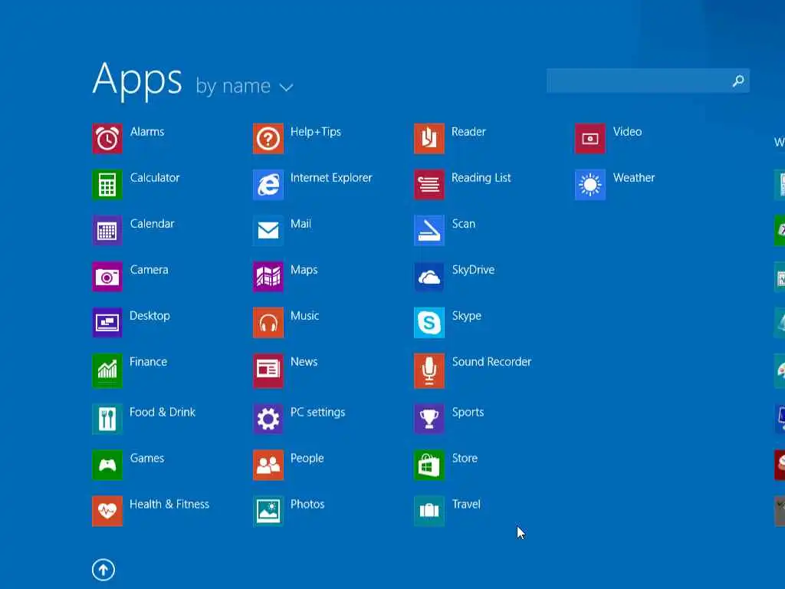Open the Photos app icon

268,511
